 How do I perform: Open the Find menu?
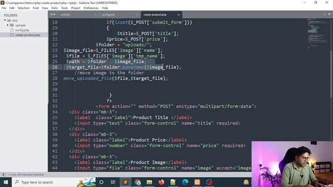click(36, 8)
